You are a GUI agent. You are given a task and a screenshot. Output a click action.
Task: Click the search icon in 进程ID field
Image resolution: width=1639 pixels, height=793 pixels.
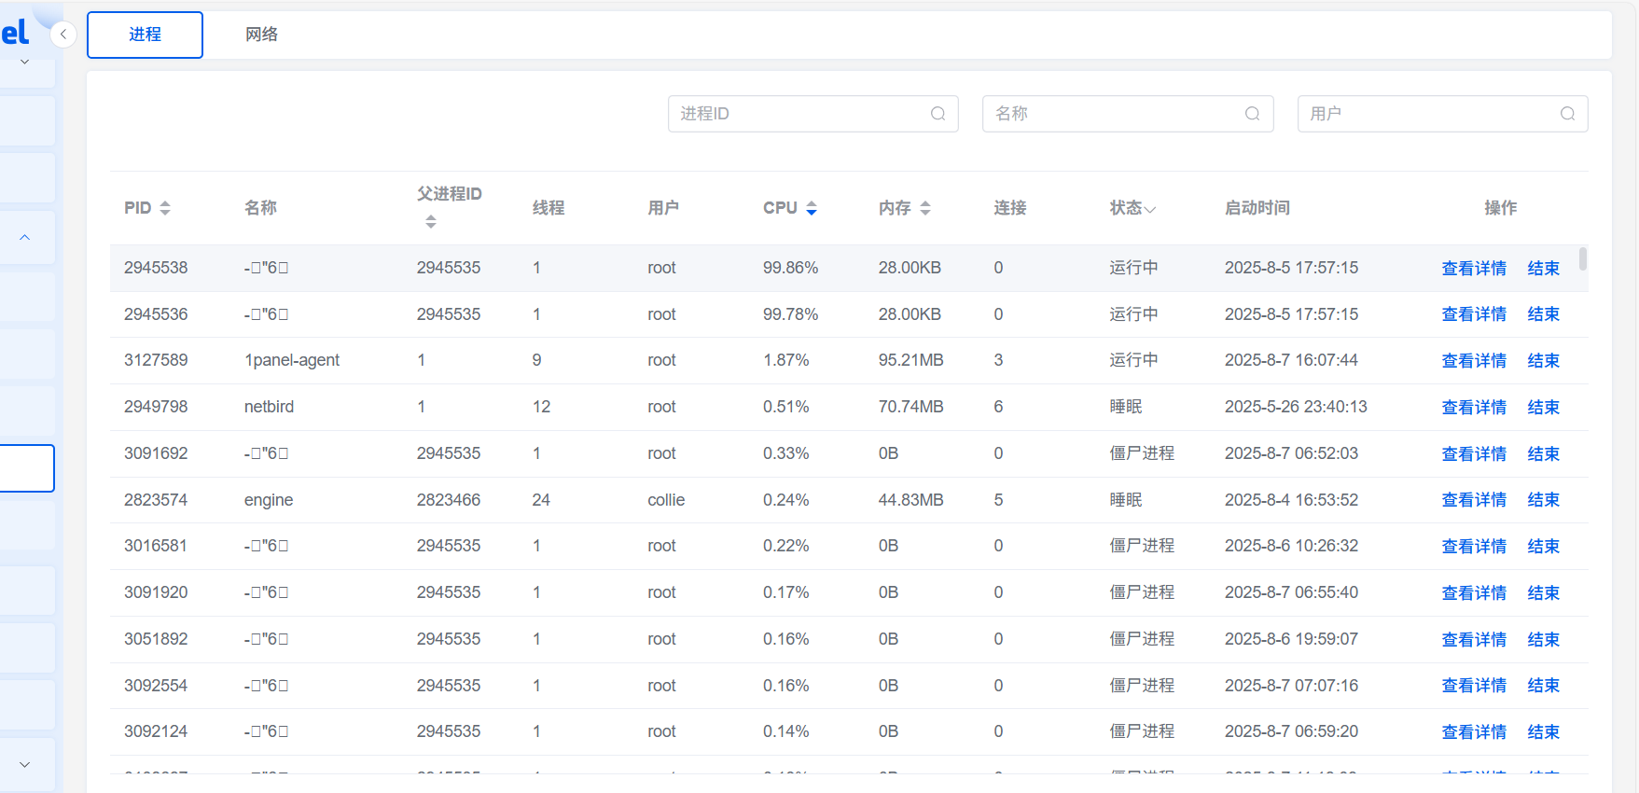pos(938,114)
